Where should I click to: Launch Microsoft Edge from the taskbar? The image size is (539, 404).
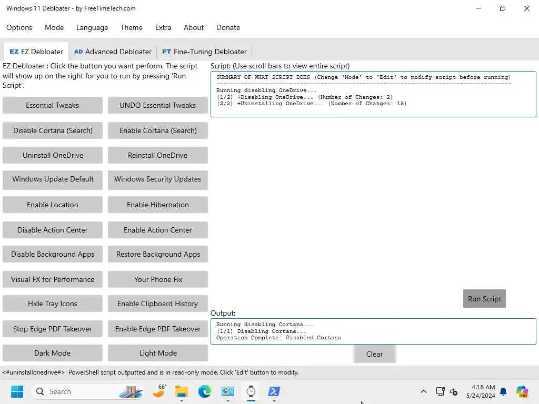[205, 391]
